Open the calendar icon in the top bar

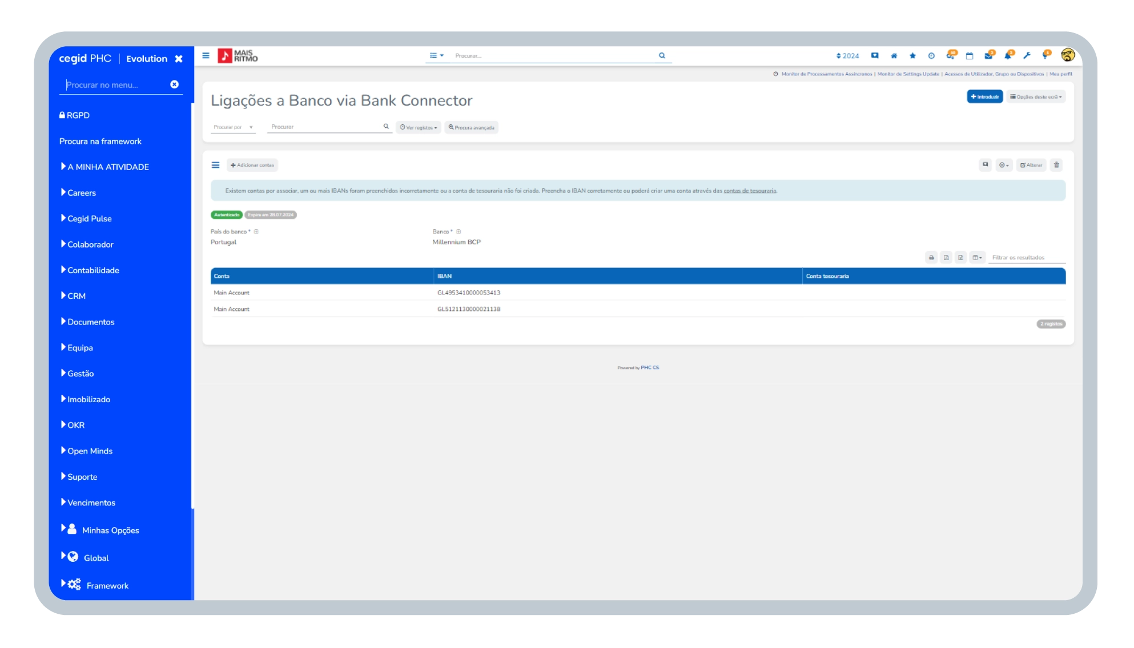[x=970, y=56]
